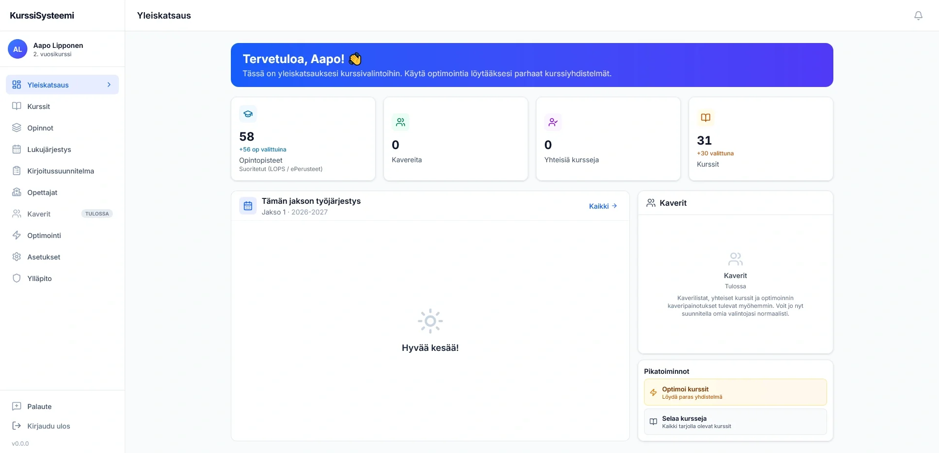Click Optimoi kurssit quick action
This screenshot has width=939, height=453.
736,392
